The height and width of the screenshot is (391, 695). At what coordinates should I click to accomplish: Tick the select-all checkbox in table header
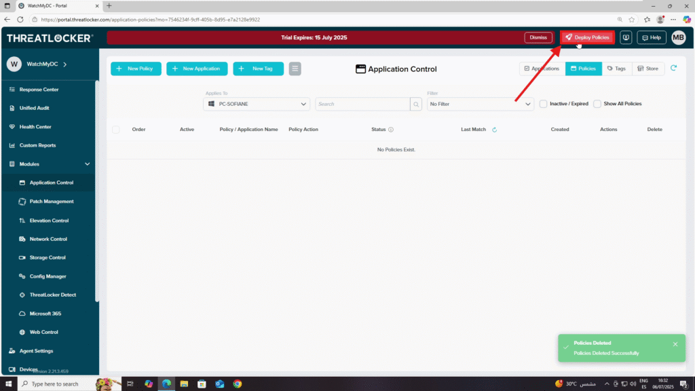coord(115,130)
